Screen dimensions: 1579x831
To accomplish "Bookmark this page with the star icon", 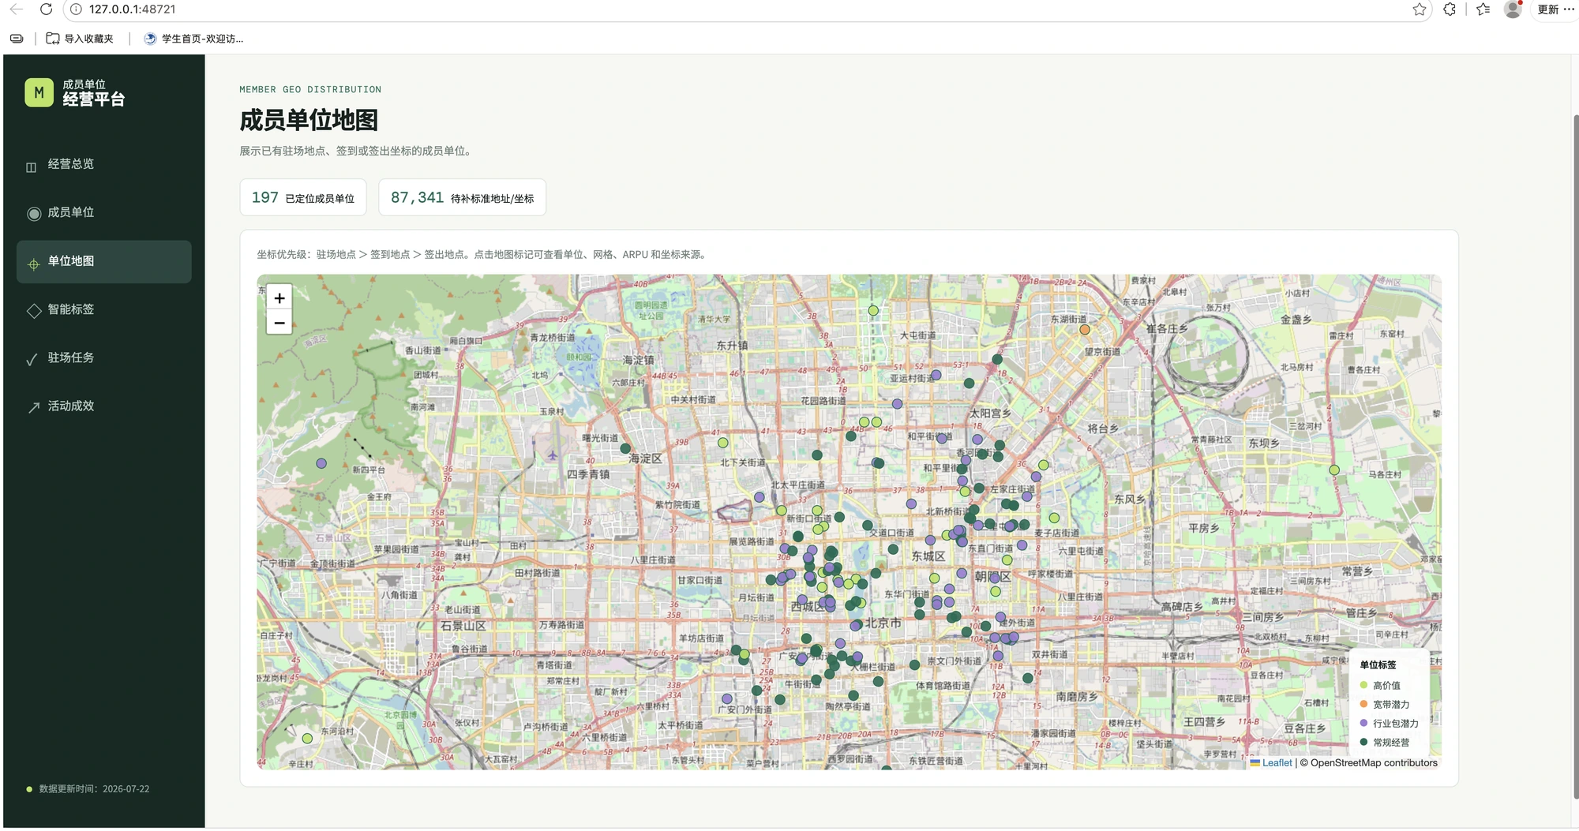I will (x=1420, y=9).
